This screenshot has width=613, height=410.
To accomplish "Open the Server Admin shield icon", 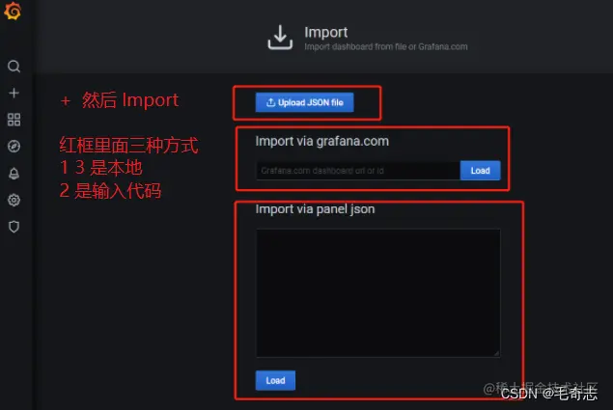I will (x=14, y=227).
